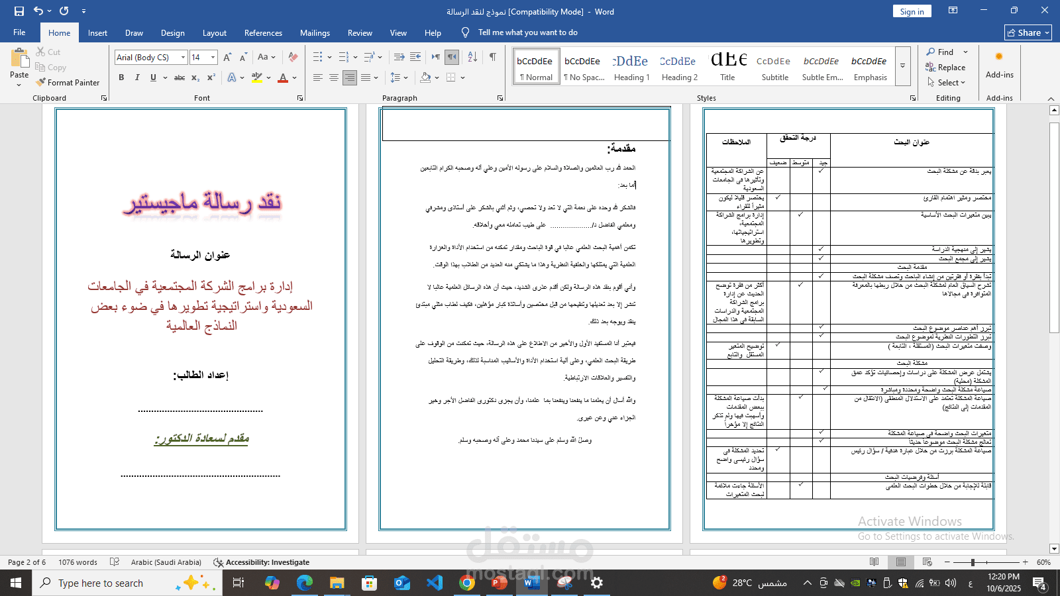Set left-to-right text direction
This screenshot has height=596, width=1060.
click(x=435, y=58)
